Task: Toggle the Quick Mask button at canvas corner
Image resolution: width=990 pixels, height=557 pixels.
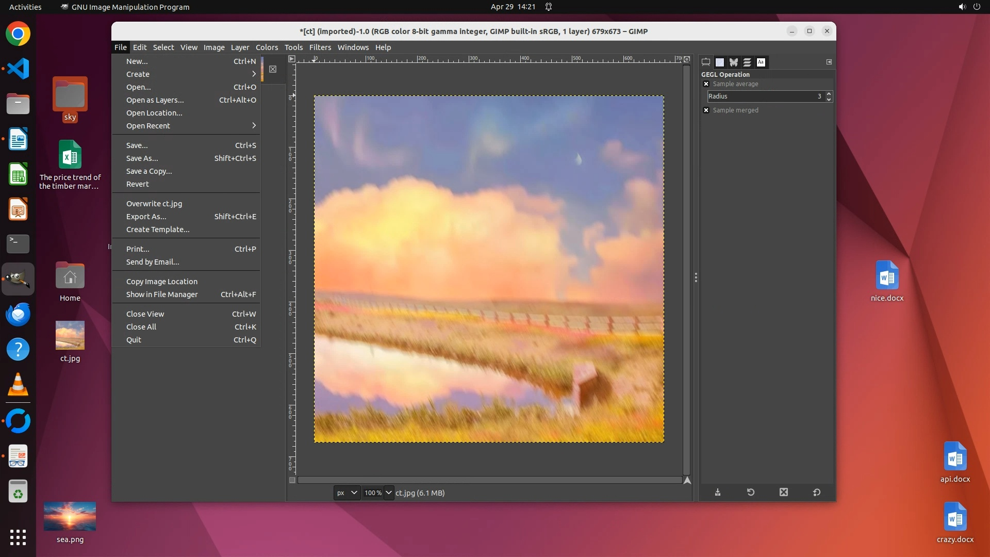Action: click(x=292, y=480)
